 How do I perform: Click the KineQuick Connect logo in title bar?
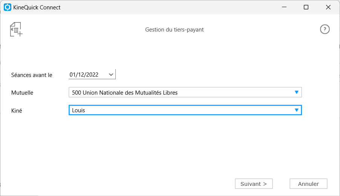tap(8, 7)
